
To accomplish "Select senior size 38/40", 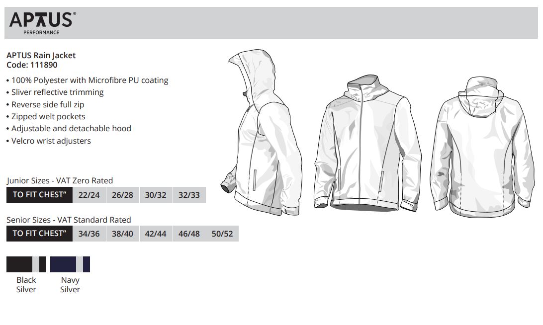I will coord(122,234).
